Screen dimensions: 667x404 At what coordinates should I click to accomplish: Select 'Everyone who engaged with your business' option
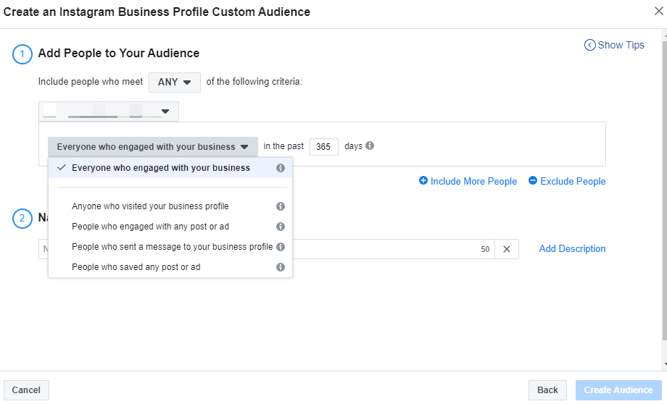pyautogui.click(x=161, y=168)
